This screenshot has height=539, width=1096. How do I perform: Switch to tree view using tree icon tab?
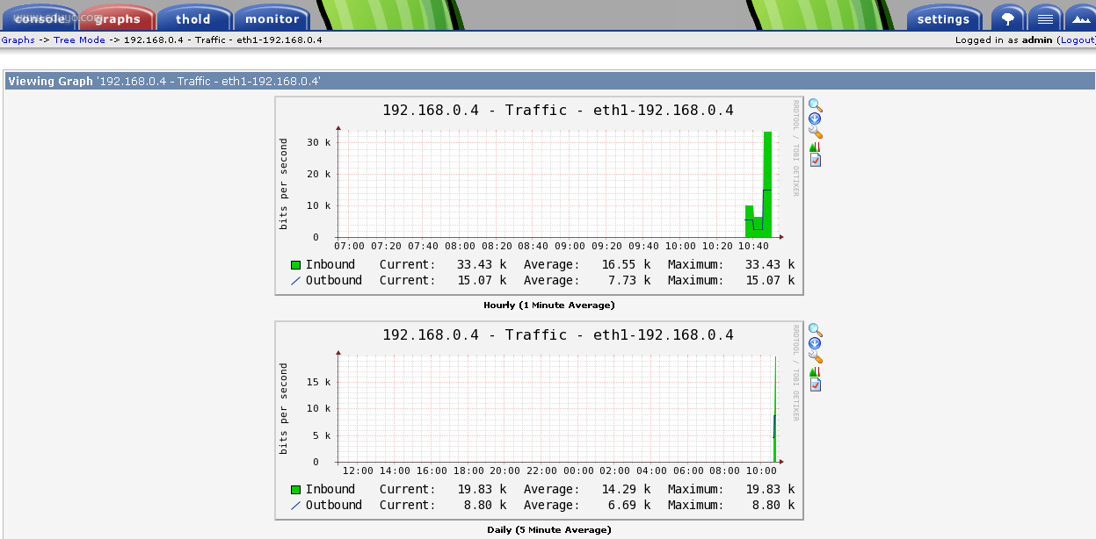(1007, 18)
